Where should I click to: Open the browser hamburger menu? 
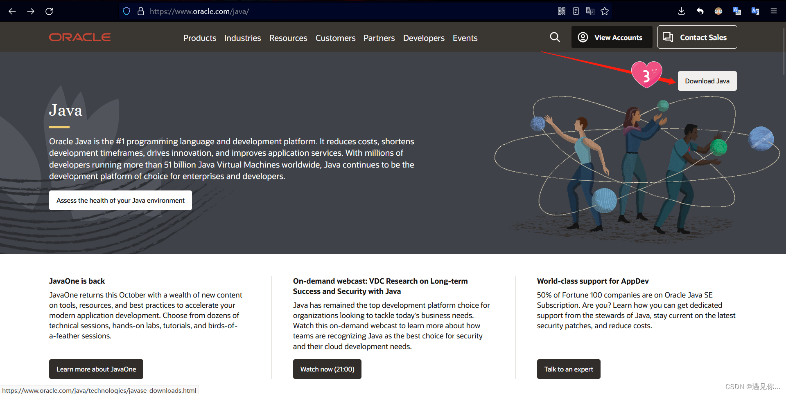[774, 11]
